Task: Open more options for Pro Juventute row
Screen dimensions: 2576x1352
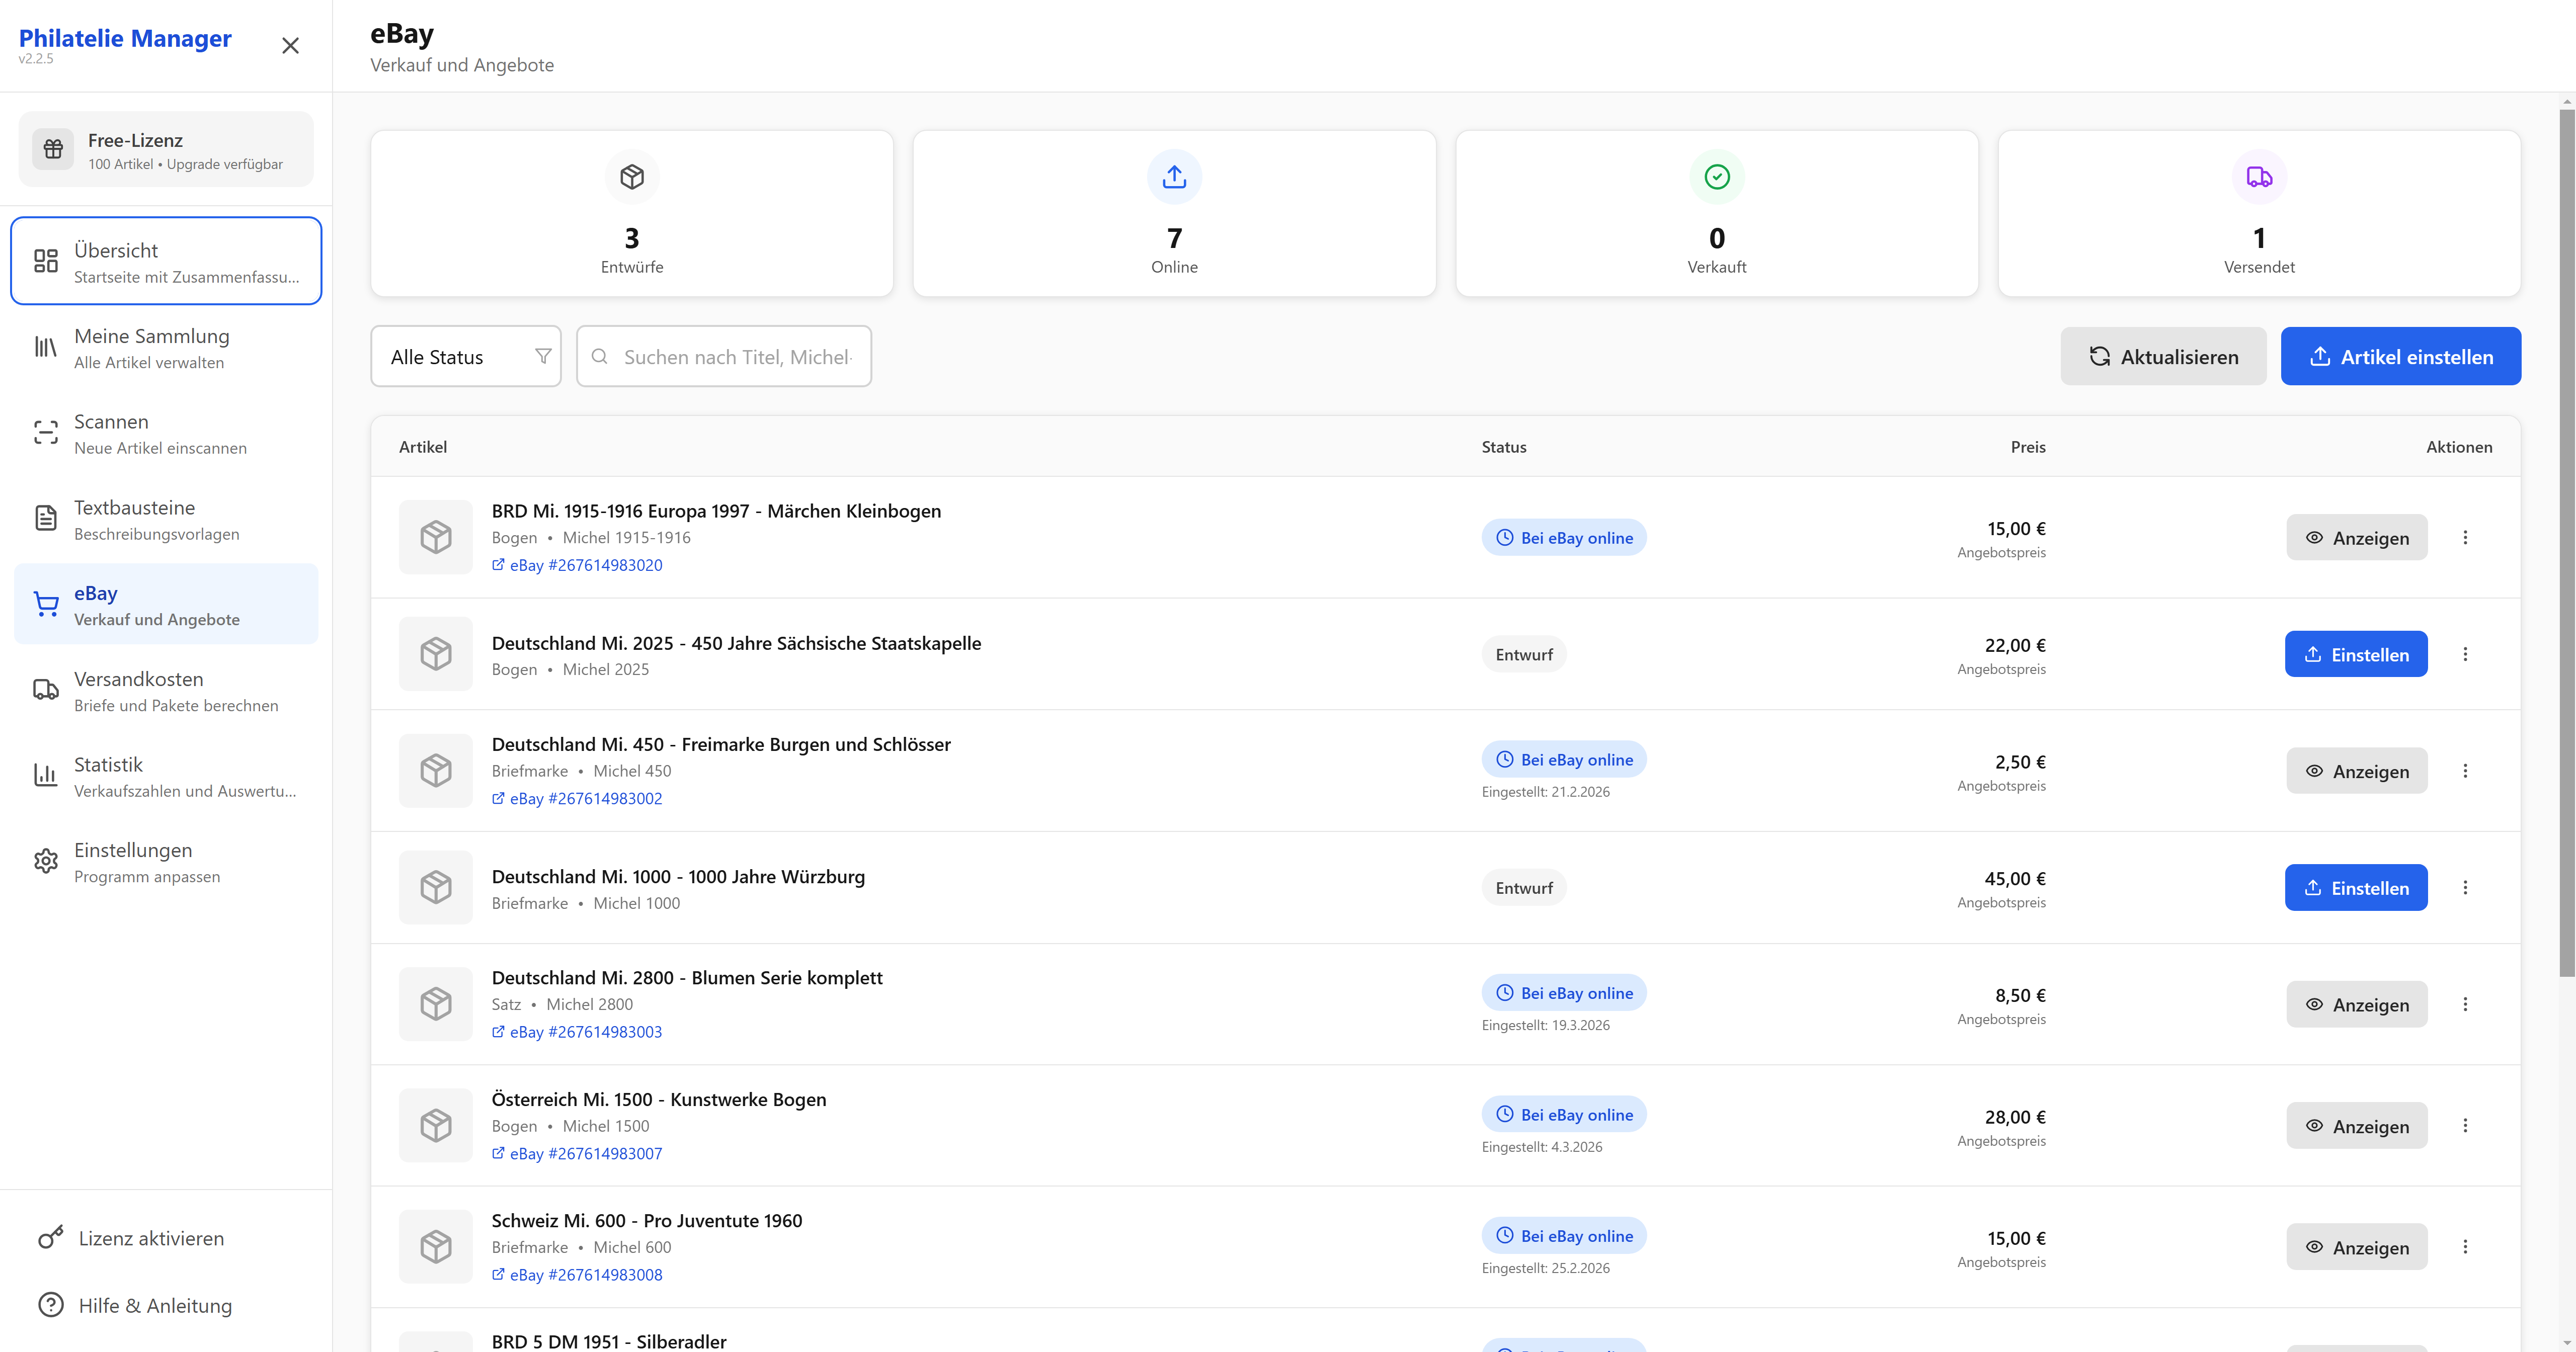Action: point(2465,1247)
